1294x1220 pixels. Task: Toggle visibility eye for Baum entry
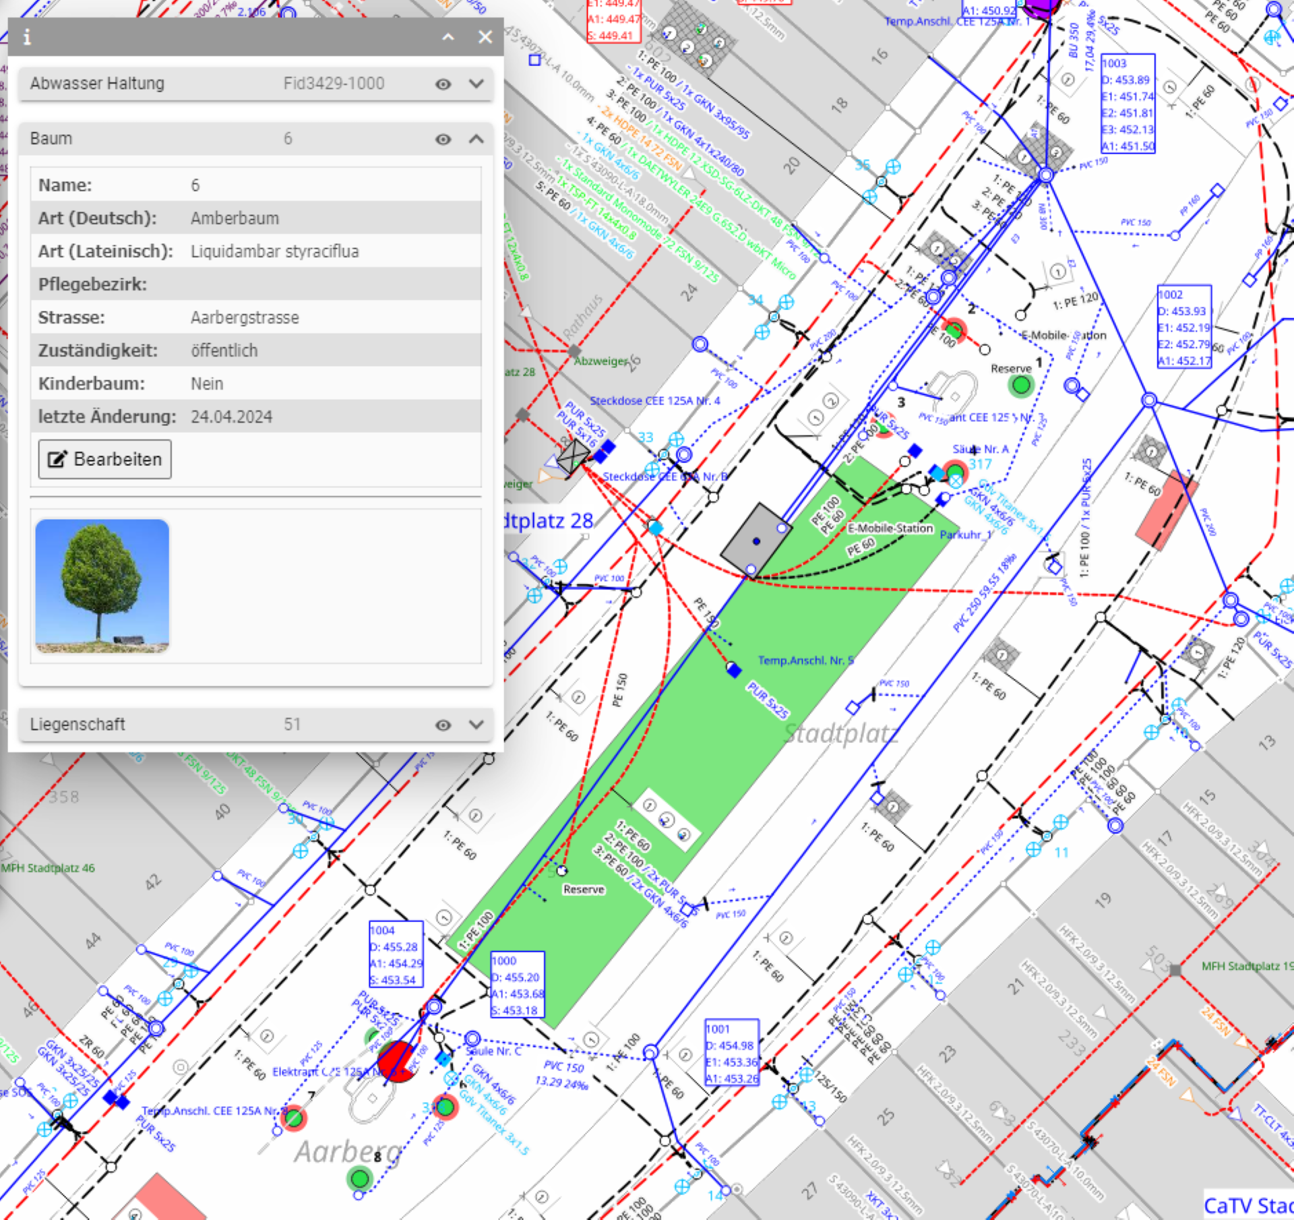(x=443, y=140)
